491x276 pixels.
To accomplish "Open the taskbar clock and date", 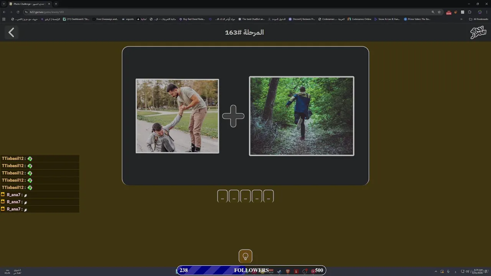I will 478,271.
